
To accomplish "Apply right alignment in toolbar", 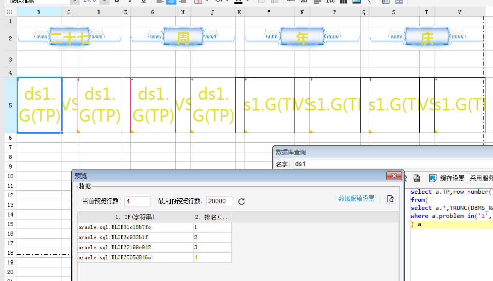I will pyautogui.click(x=182, y=2).
